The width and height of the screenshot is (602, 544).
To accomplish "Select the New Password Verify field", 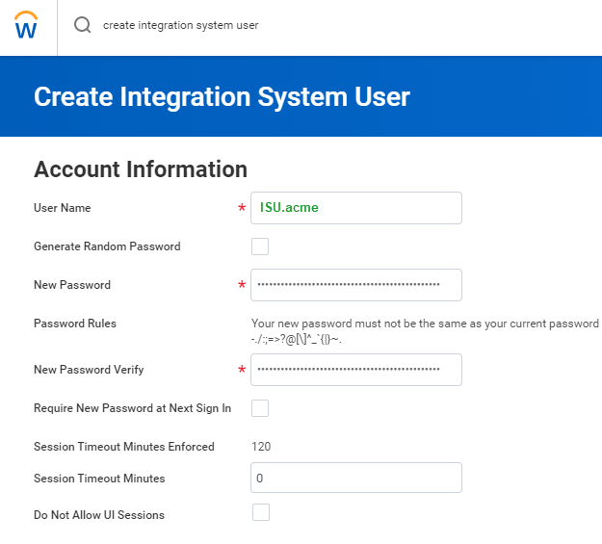I will coord(356,370).
